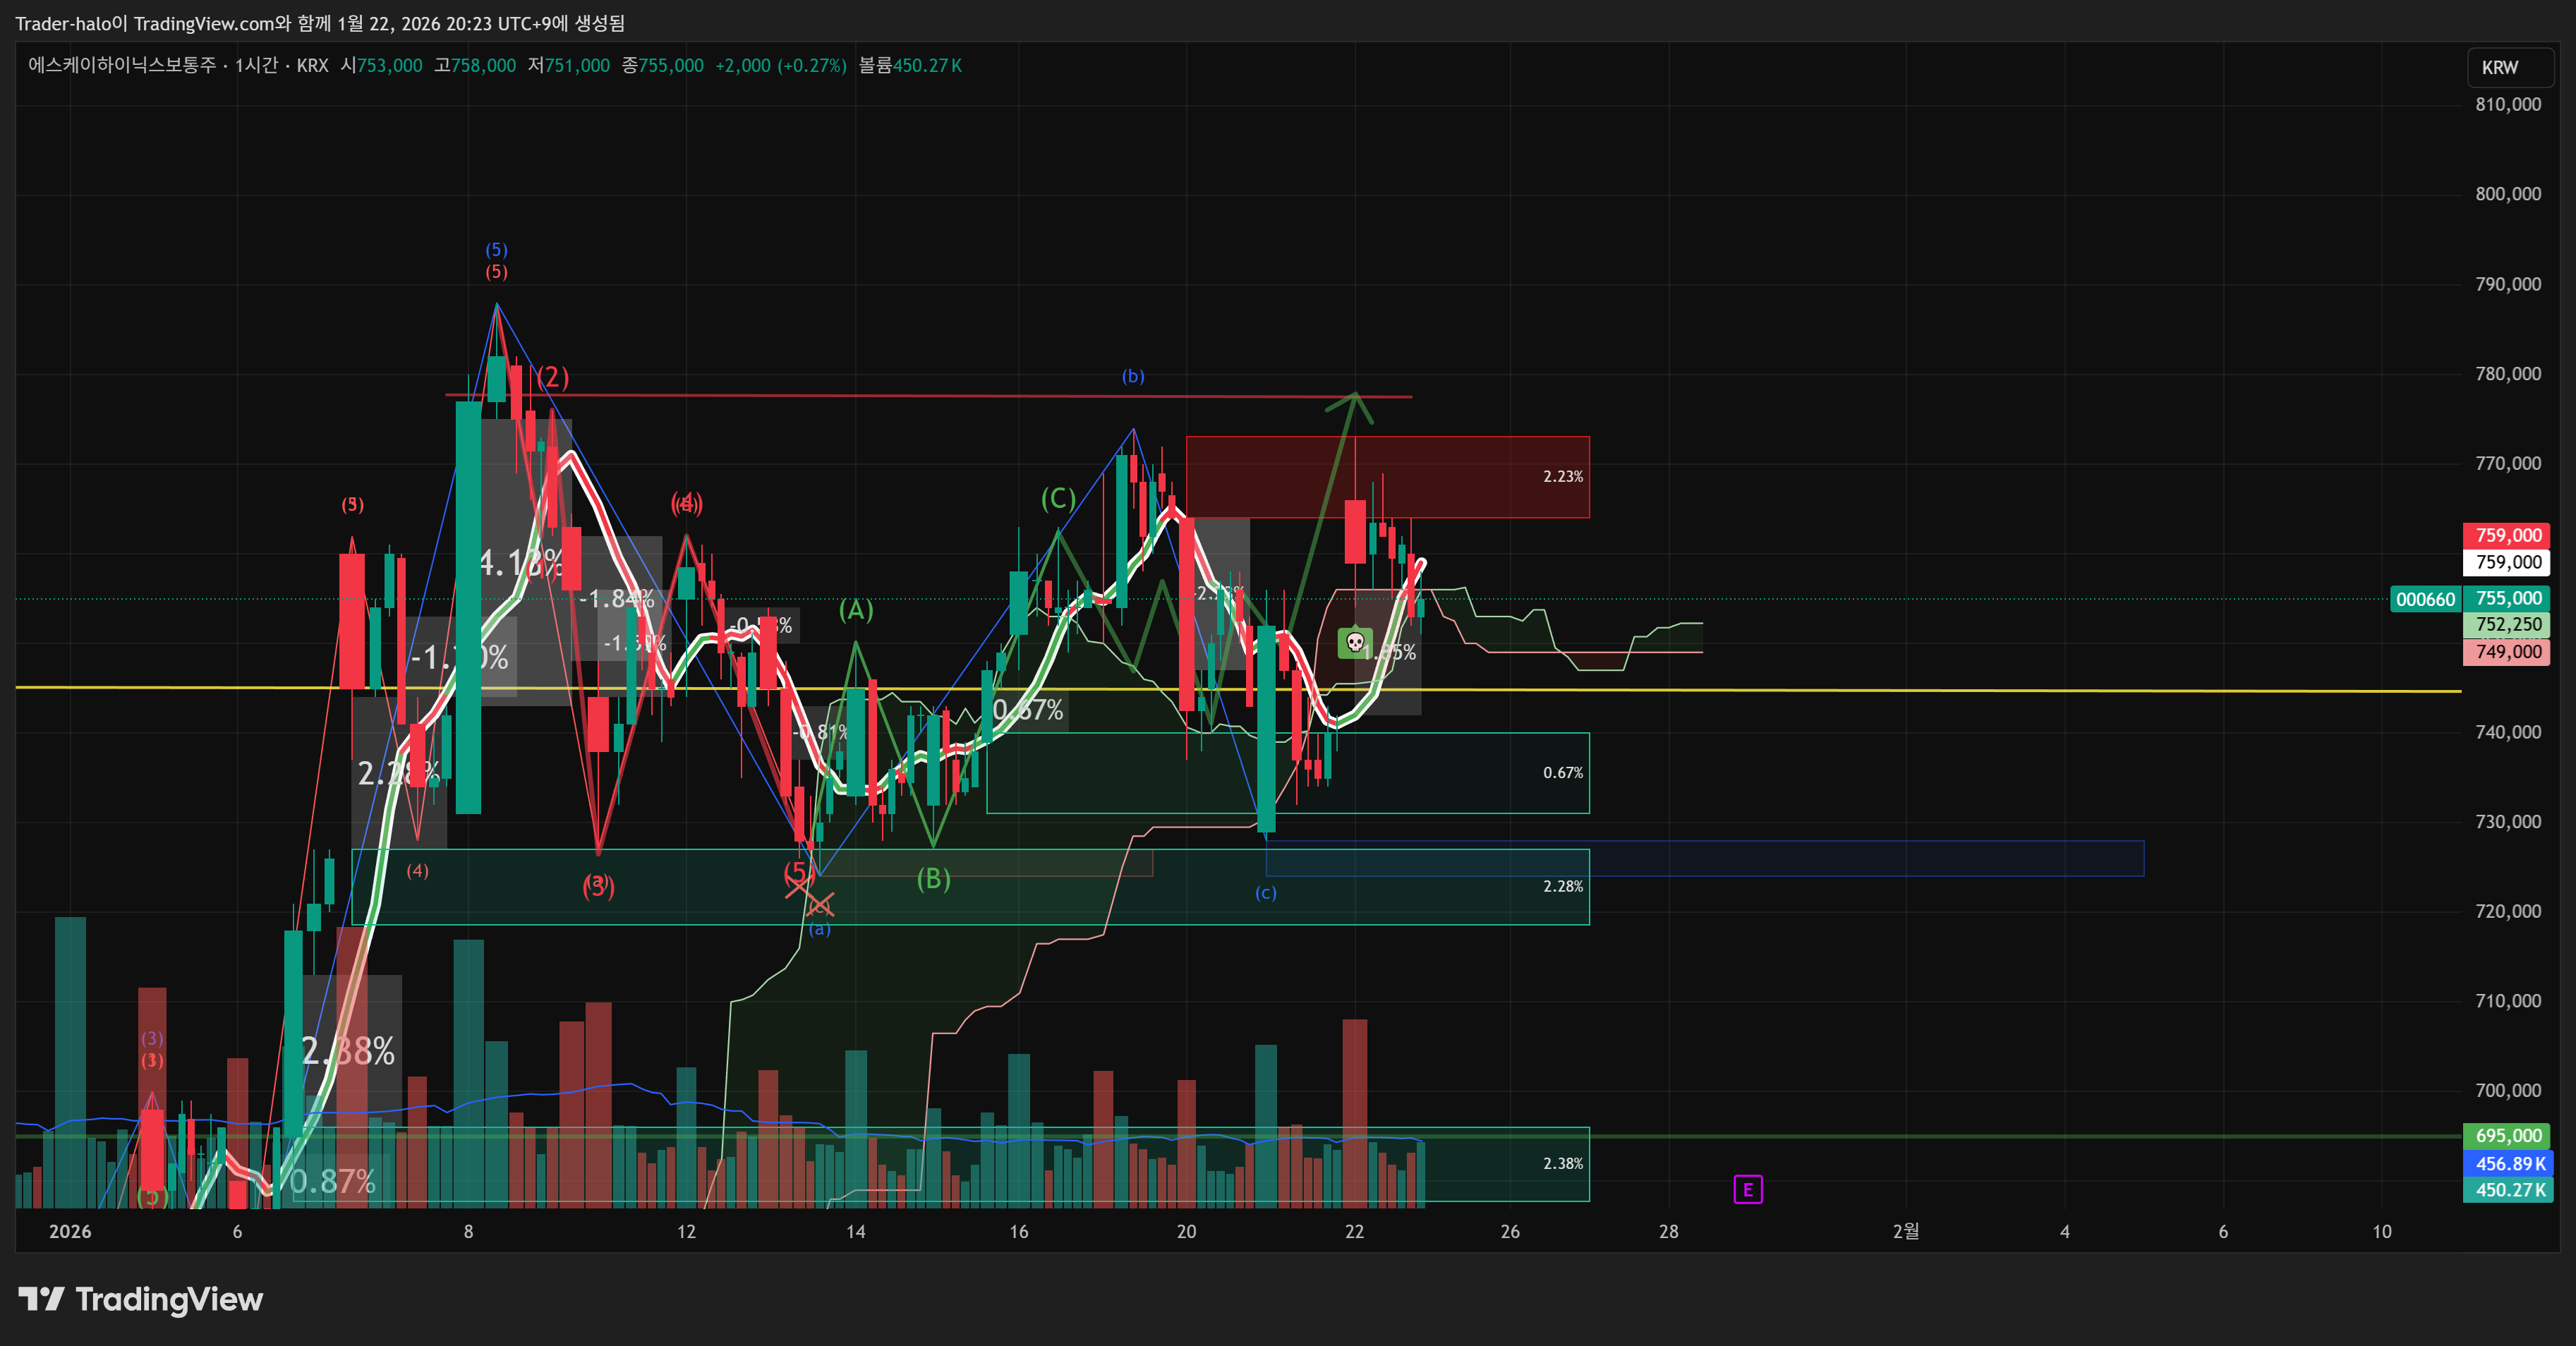Click the 28 date on time axis
This screenshot has width=2576, height=1346.
coord(1669,1232)
